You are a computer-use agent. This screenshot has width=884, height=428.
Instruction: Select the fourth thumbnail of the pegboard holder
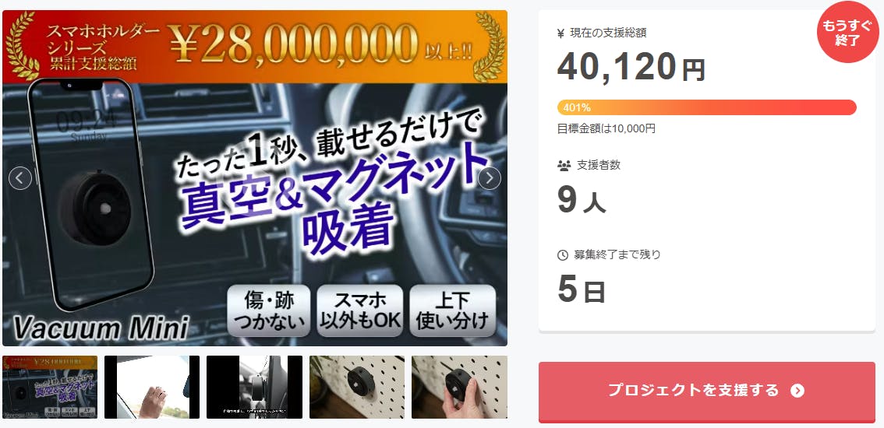357,387
